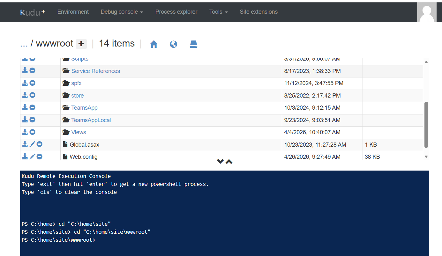Viewport: 442px width, 256px height.
Task: Delete the spfx folder
Action: [33, 83]
